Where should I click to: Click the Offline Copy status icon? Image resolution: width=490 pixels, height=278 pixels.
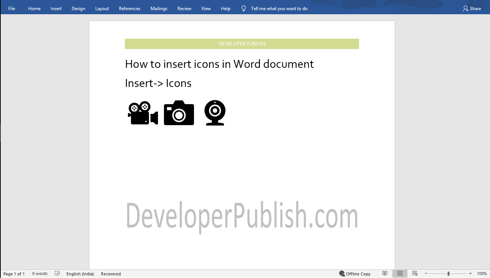pyautogui.click(x=342, y=274)
